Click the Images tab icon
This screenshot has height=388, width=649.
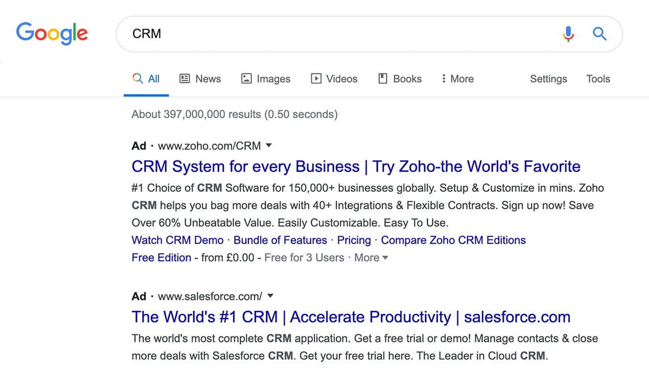coord(246,79)
